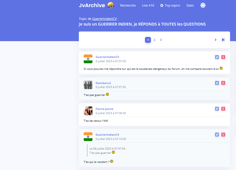Click the JvArchive emoji logo icon
The image size is (236, 170).
(111, 5)
